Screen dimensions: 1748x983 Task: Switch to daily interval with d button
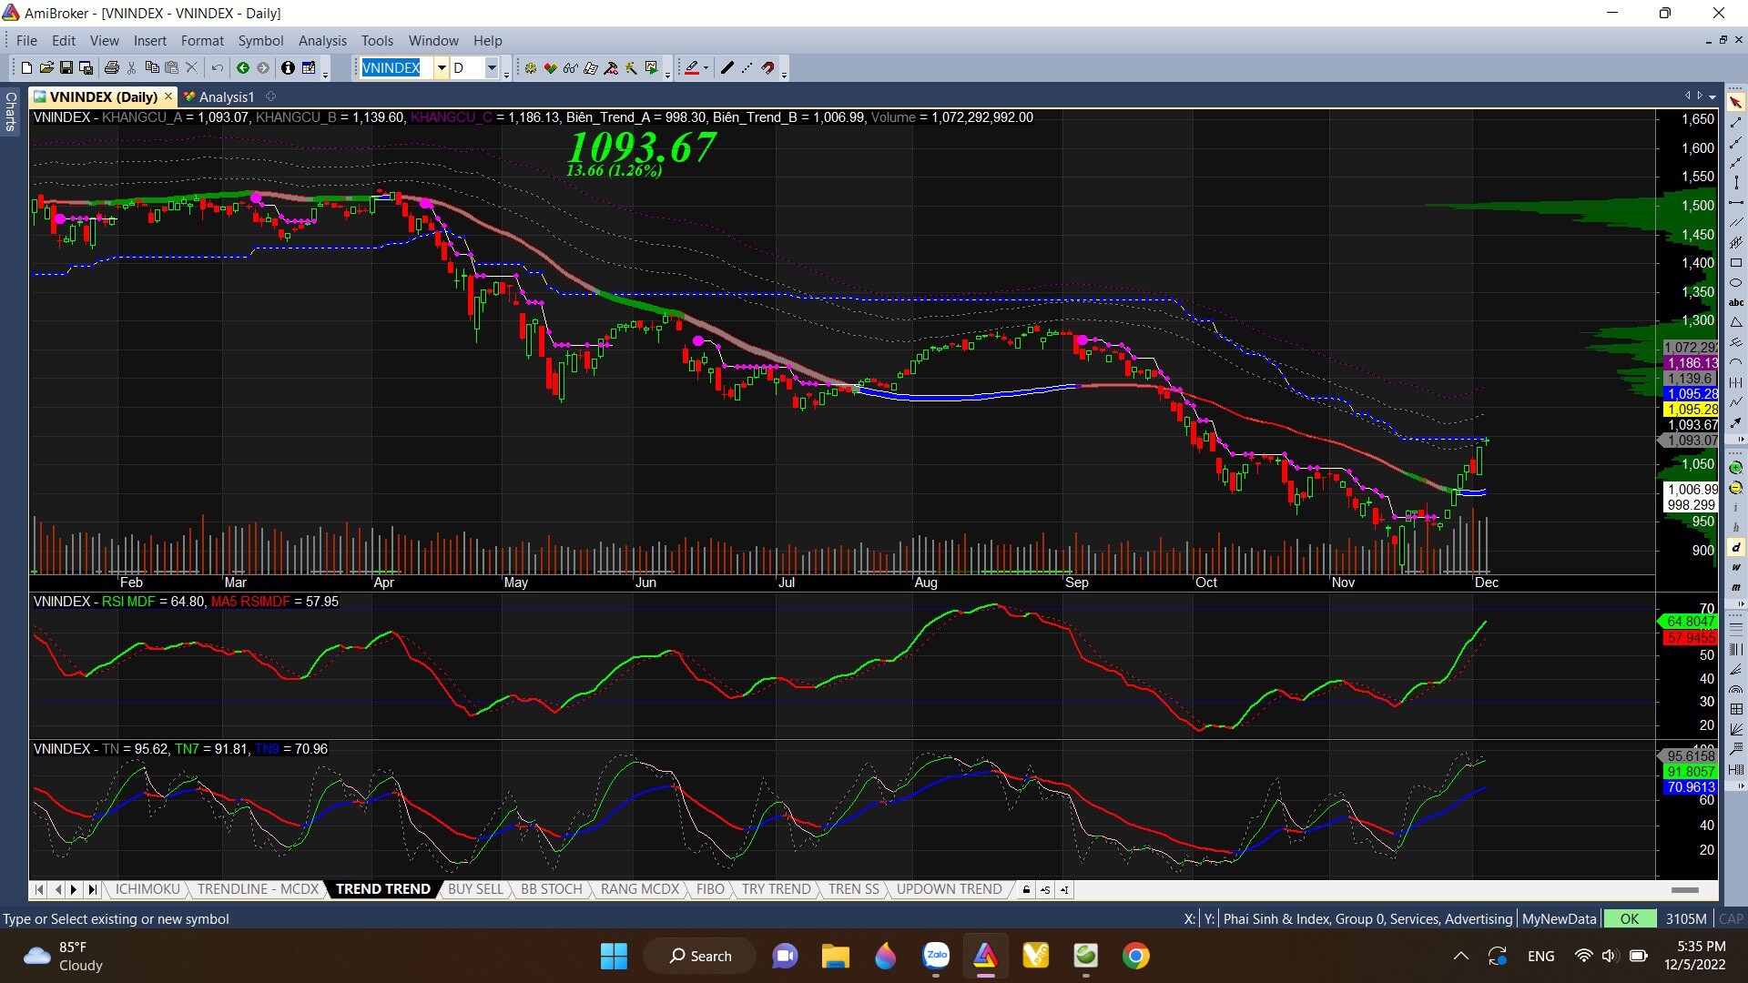point(1736,547)
